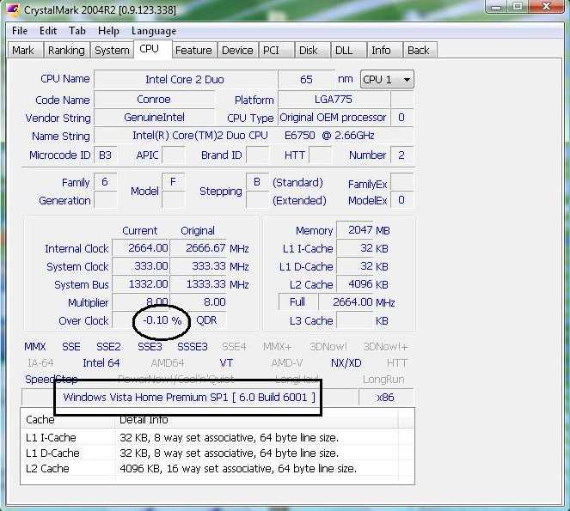Click the Stepping value B
Viewport: 570px width, 511px height.
(257, 181)
